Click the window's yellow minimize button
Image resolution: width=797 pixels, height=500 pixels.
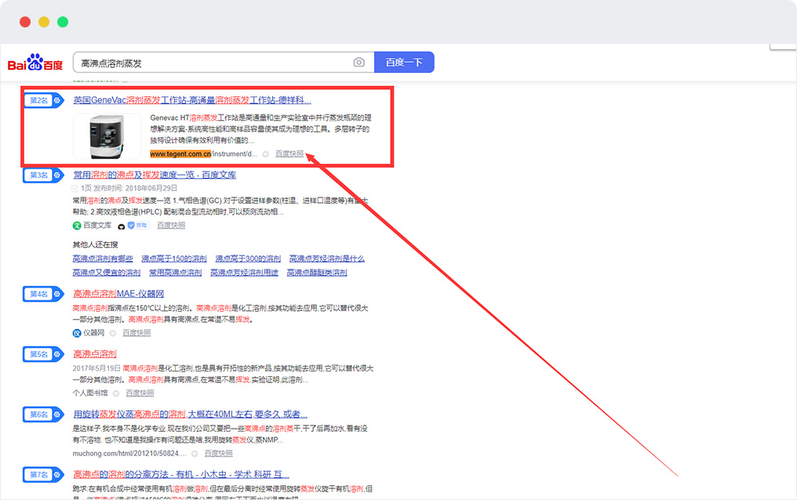44,22
